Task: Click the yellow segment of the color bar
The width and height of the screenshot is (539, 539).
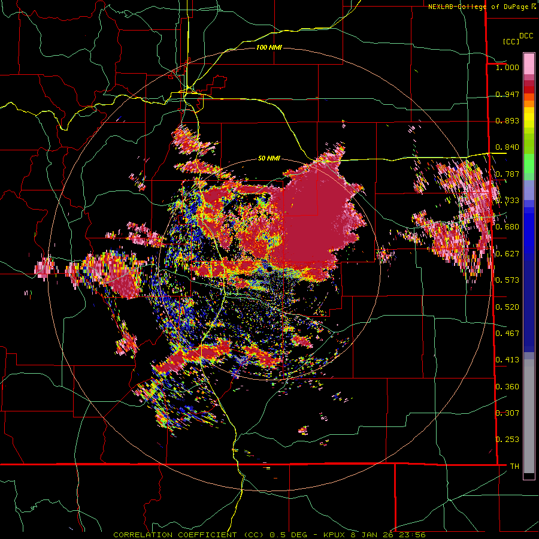Action: pyautogui.click(x=529, y=117)
